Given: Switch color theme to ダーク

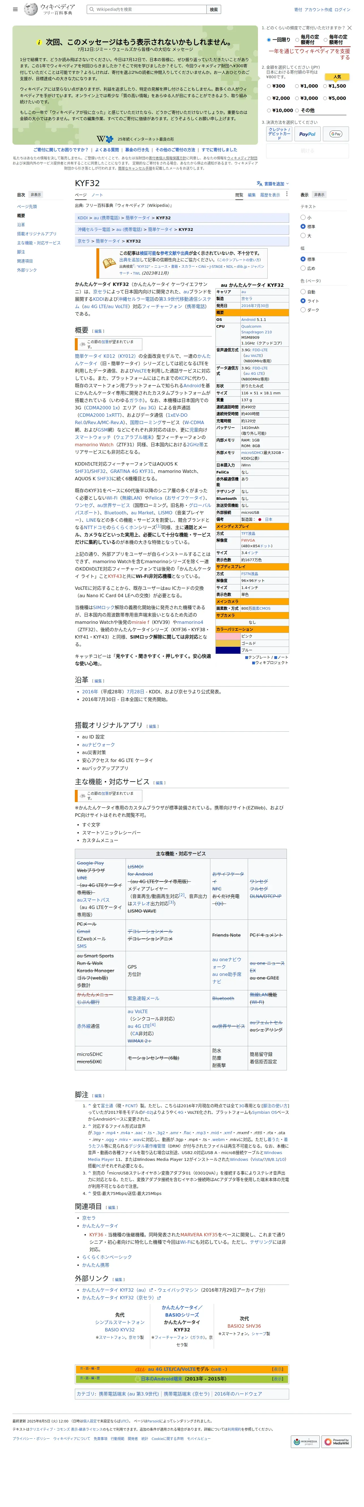Looking at the screenshot, I should pyautogui.click(x=303, y=310).
